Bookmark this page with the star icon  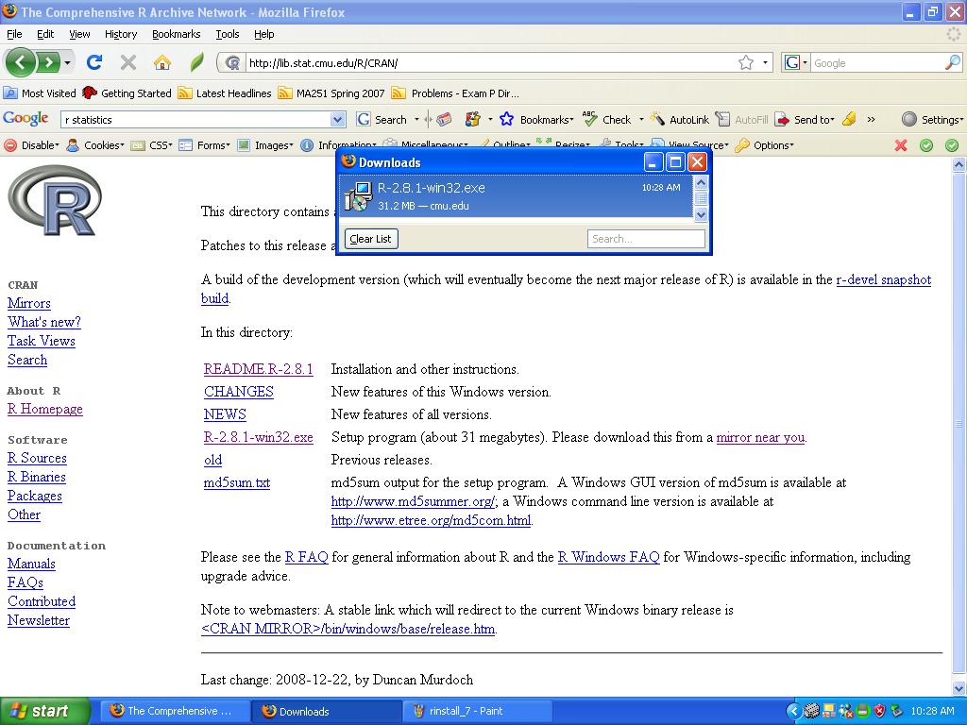[745, 63]
